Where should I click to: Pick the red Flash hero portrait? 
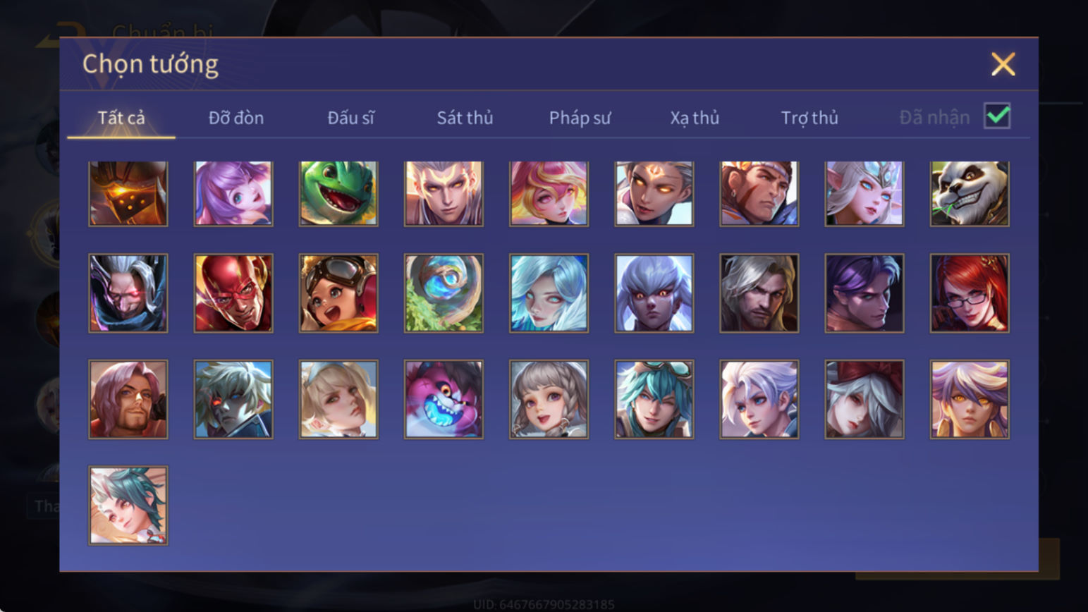point(233,293)
